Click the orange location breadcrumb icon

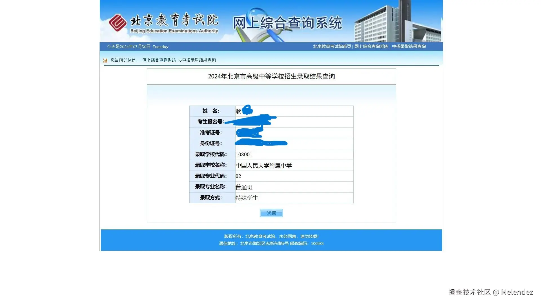click(x=105, y=60)
